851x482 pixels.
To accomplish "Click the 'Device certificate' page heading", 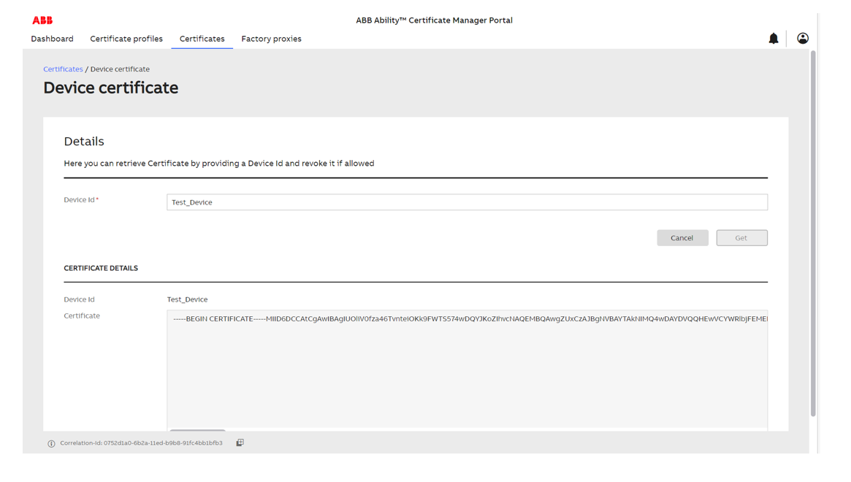I will click(x=111, y=88).
